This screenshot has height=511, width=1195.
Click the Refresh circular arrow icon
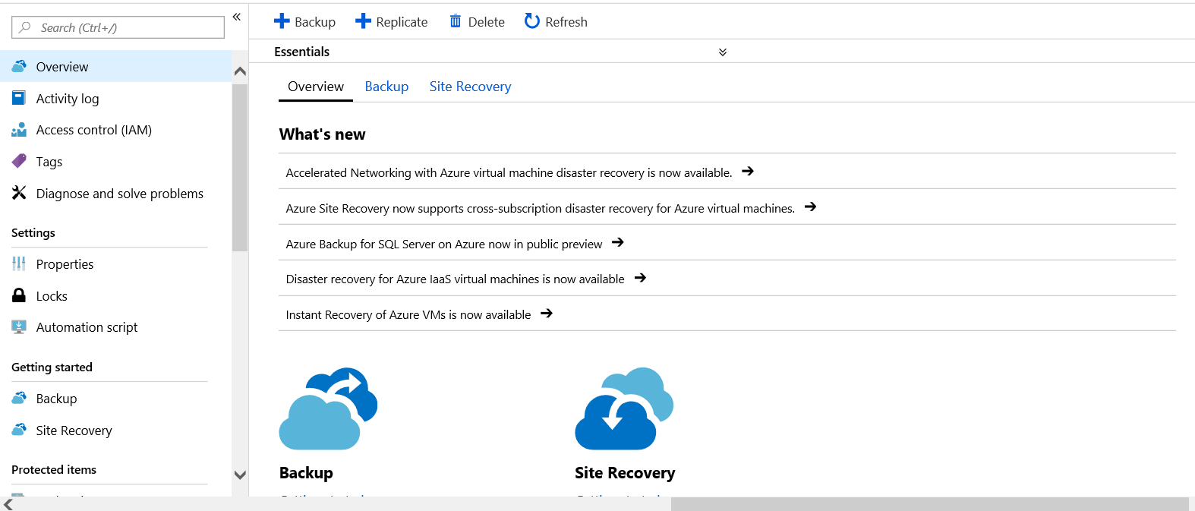click(532, 21)
